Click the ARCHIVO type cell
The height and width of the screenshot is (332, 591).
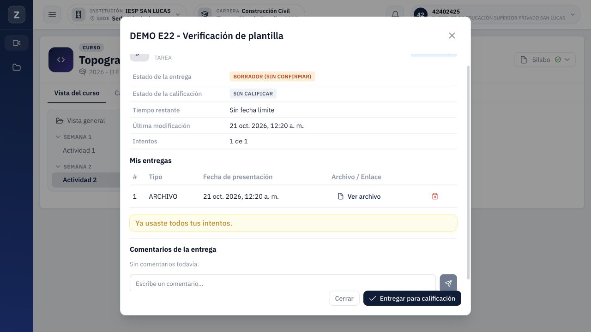[x=163, y=196]
